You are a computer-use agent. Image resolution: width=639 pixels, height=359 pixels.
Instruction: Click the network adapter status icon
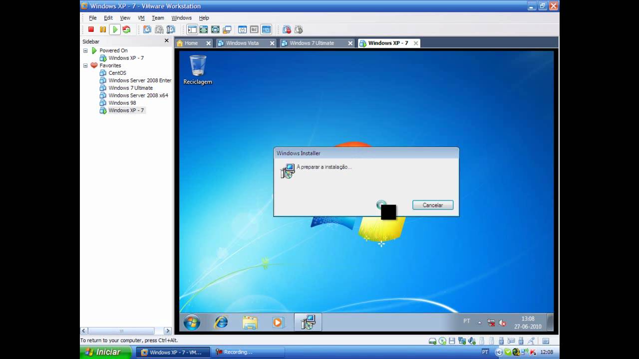[462, 341]
